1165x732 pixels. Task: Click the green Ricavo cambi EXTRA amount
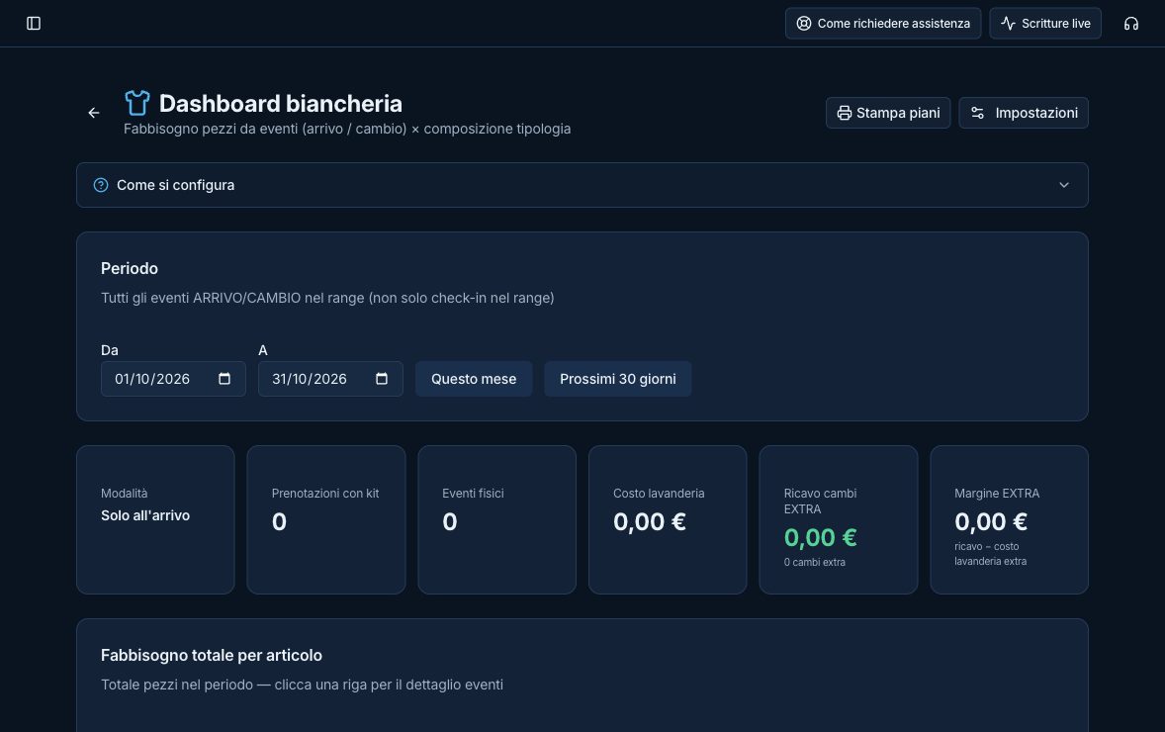point(820,537)
